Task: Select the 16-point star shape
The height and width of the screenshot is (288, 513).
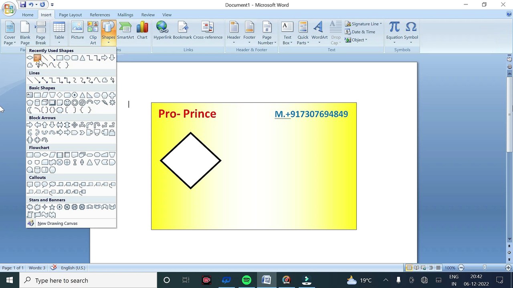Action: 67,207
